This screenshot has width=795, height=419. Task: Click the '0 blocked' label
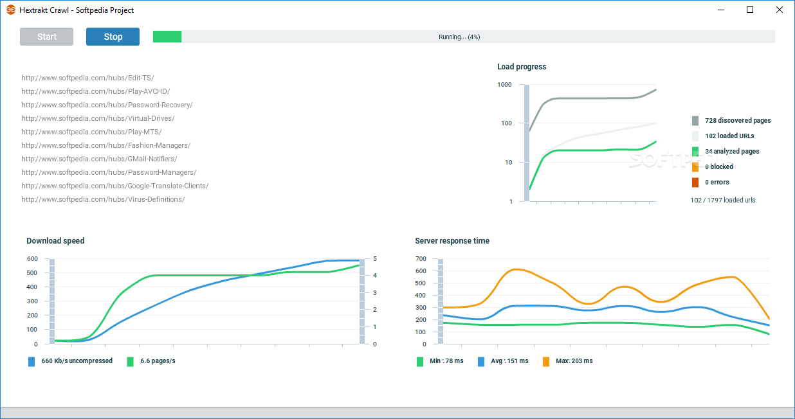point(719,167)
